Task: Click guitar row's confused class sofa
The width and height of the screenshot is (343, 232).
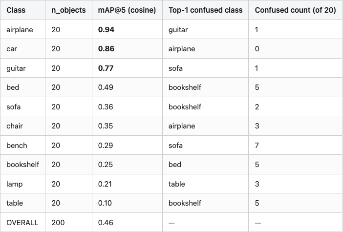Action: pyautogui.click(x=175, y=68)
